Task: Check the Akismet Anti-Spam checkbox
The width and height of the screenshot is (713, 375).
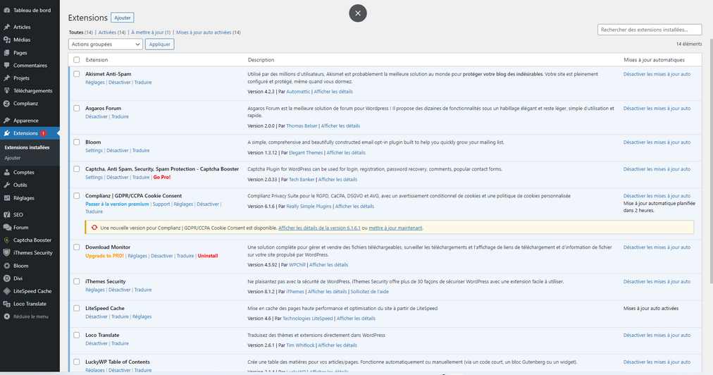Action: (76, 74)
